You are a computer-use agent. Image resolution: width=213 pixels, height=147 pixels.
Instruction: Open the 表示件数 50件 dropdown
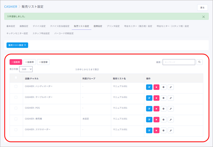point(26,69)
